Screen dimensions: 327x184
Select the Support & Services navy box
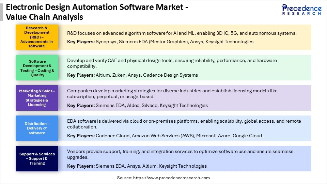[37, 158]
